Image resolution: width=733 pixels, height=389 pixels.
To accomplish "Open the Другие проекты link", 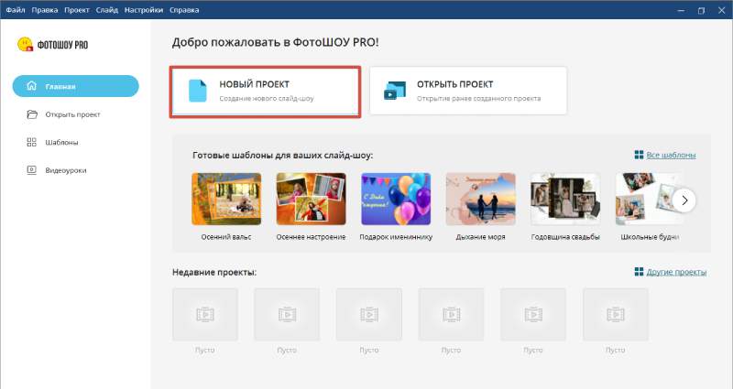I will click(676, 272).
